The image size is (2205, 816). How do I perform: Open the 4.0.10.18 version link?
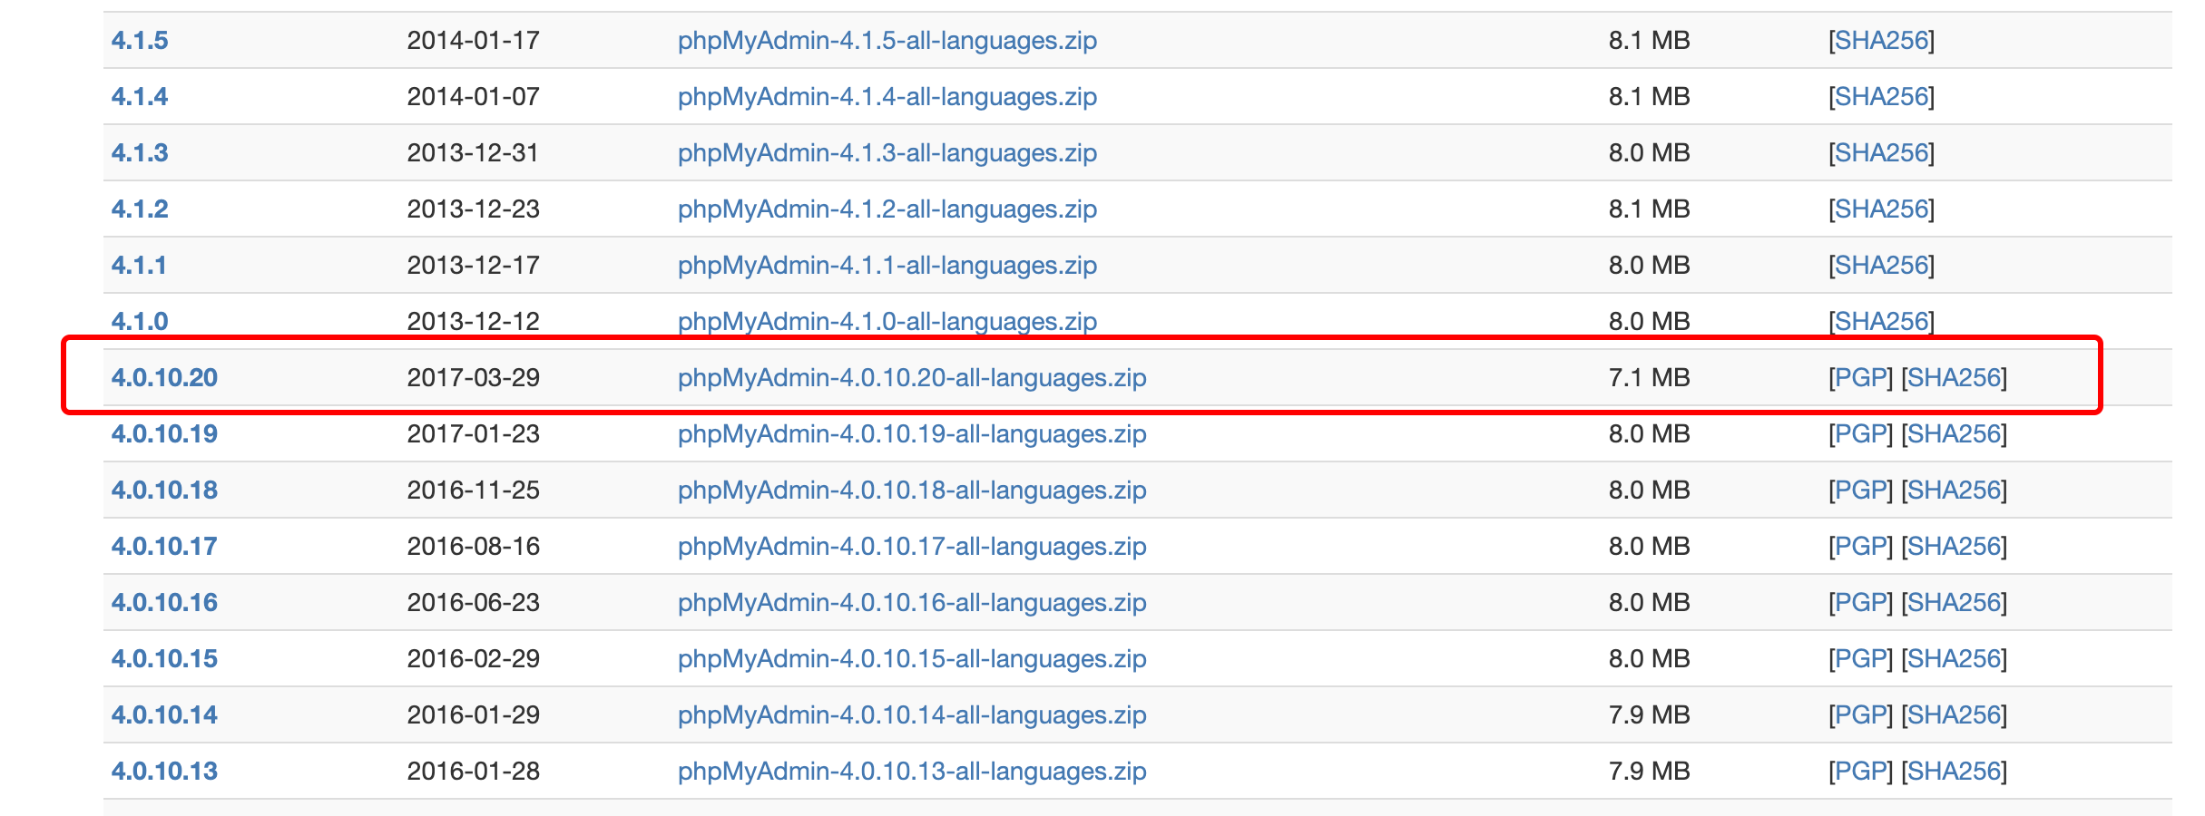coord(164,490)
